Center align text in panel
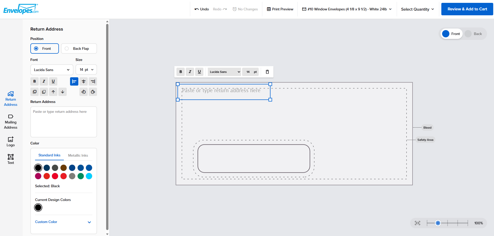 coord(84,81)
